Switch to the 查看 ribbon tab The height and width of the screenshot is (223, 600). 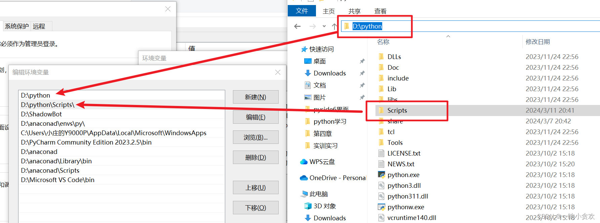tap(381, 11)
